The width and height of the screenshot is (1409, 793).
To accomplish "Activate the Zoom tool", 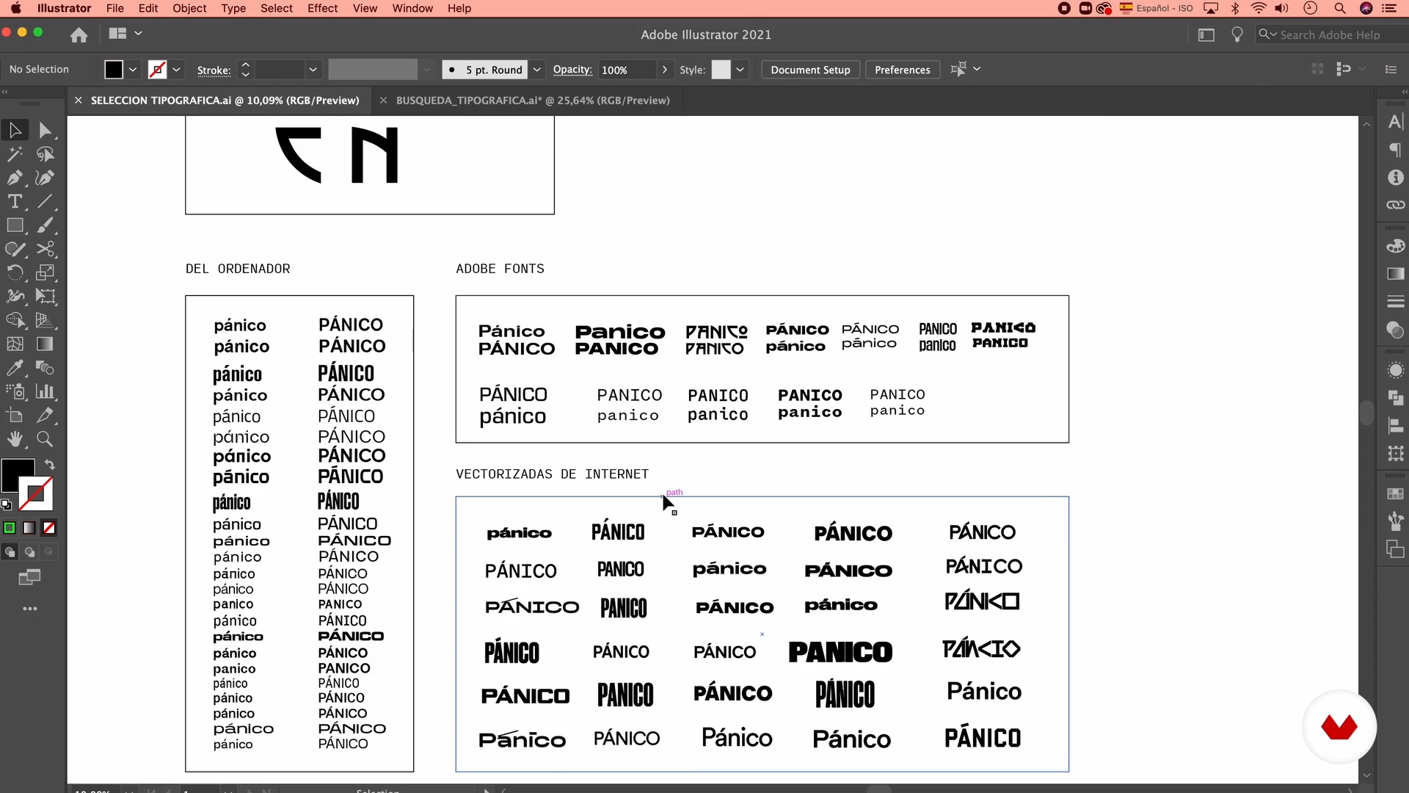I will pyautogui.click(x=45, y=439).
